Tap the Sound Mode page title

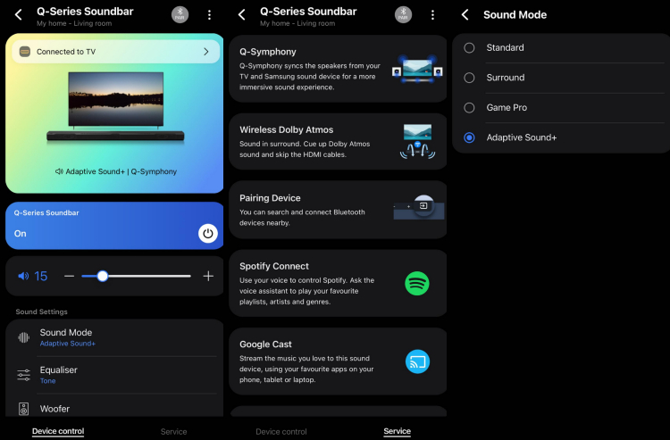click(515, 15)
